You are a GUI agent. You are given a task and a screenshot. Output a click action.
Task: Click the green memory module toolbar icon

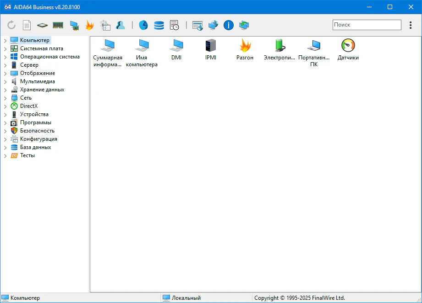click(x=58, y=25)
